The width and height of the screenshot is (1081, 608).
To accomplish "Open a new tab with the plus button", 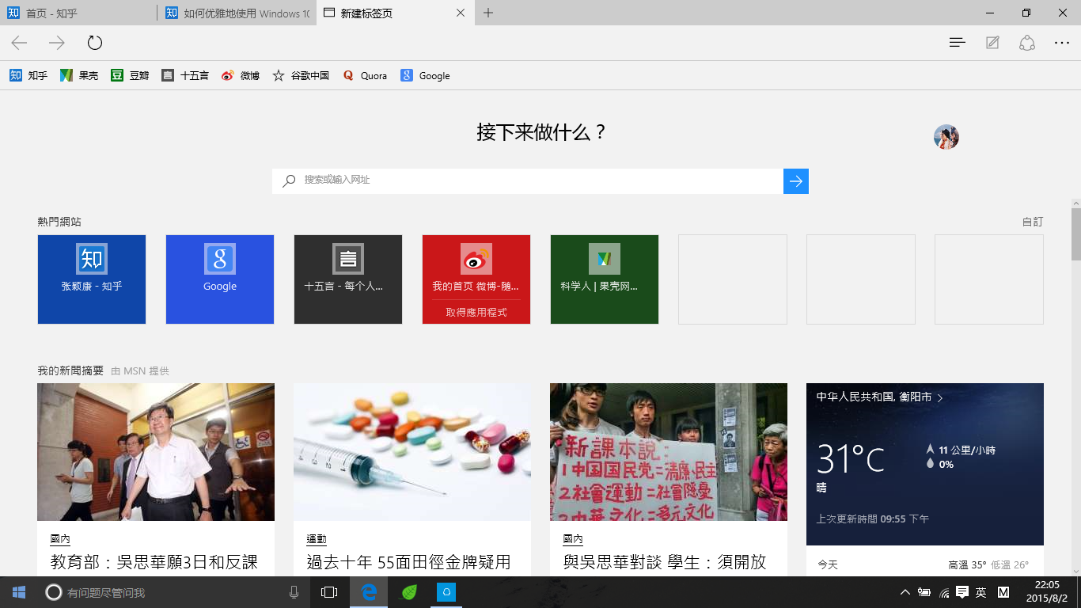I will (x=488, y=13).
